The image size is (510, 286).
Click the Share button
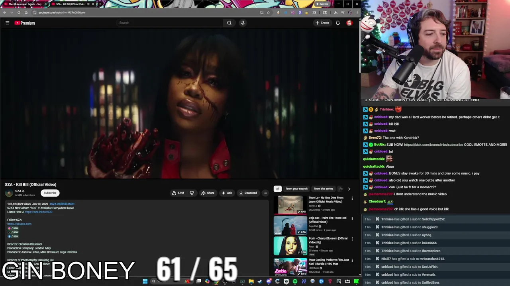[208, 193]
